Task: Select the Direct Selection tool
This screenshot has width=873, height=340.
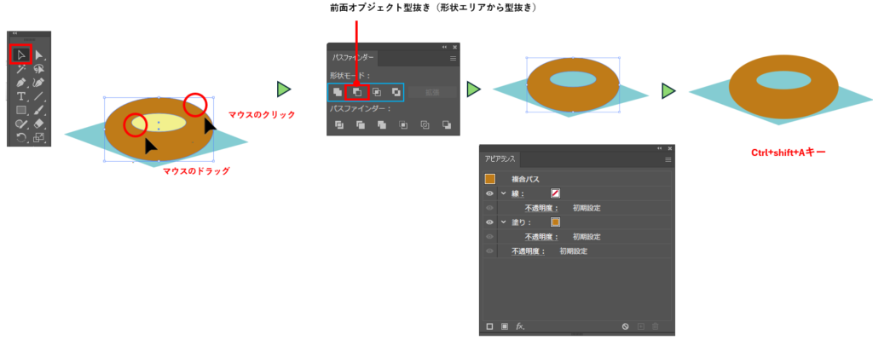Action: pos(39,55)
